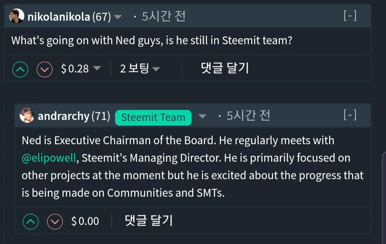Screen dimensions: 386x244
Task: Expand the 2 보팅 voters list
Action: (156, 69)
